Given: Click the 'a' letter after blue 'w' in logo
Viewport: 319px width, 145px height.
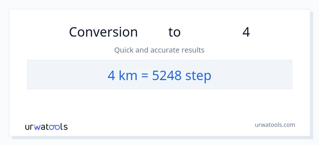Looking at the screenshot, I should (43, 127).
